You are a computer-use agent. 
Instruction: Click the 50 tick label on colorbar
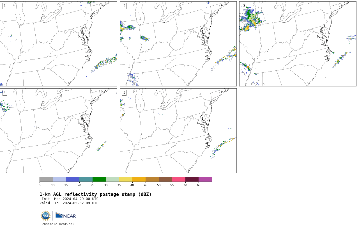click(x=159, y=185)
